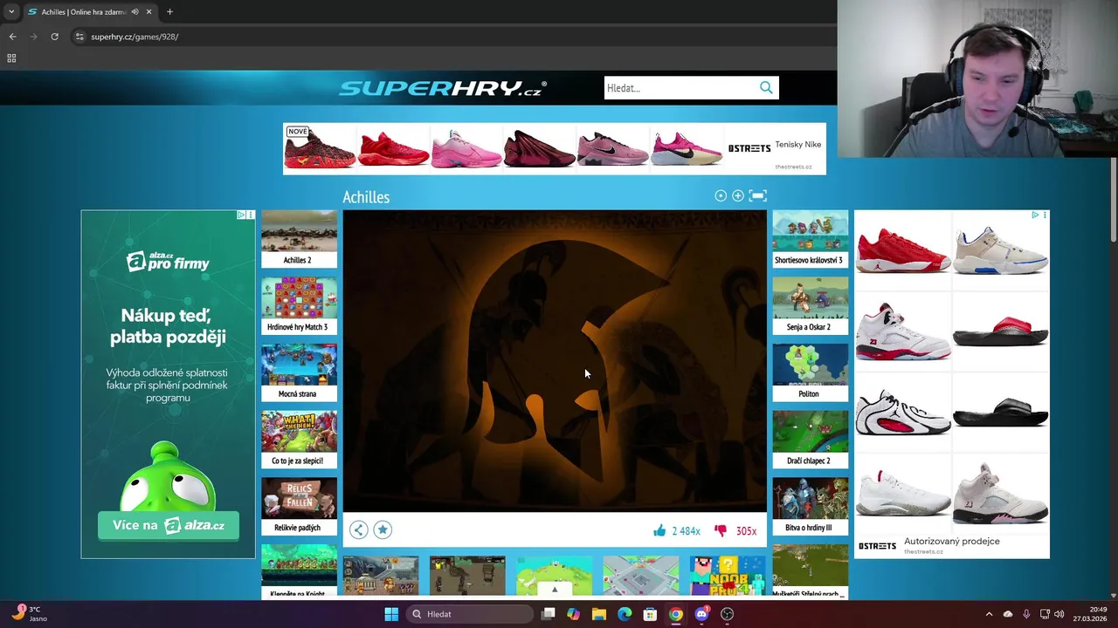
Task: Click the circled plus icon above the game
Action: coord(738,196)
